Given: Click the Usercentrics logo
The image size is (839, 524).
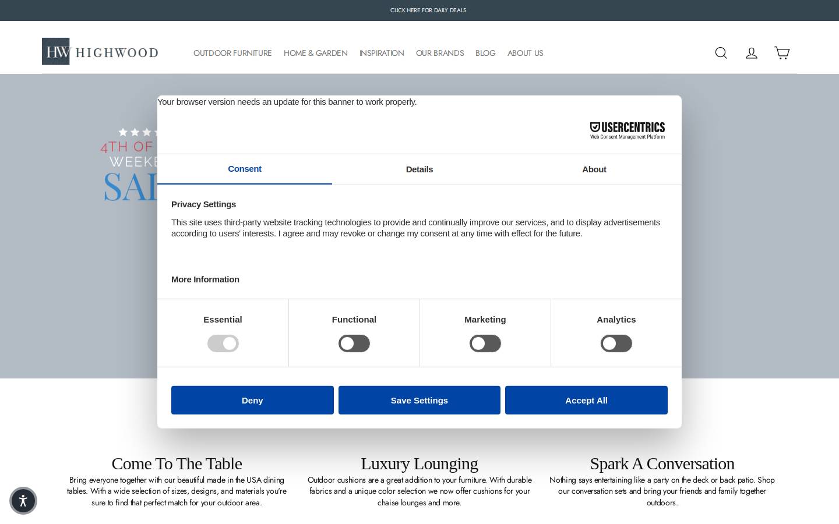Looking at the screenshot, I should (628, 130).
